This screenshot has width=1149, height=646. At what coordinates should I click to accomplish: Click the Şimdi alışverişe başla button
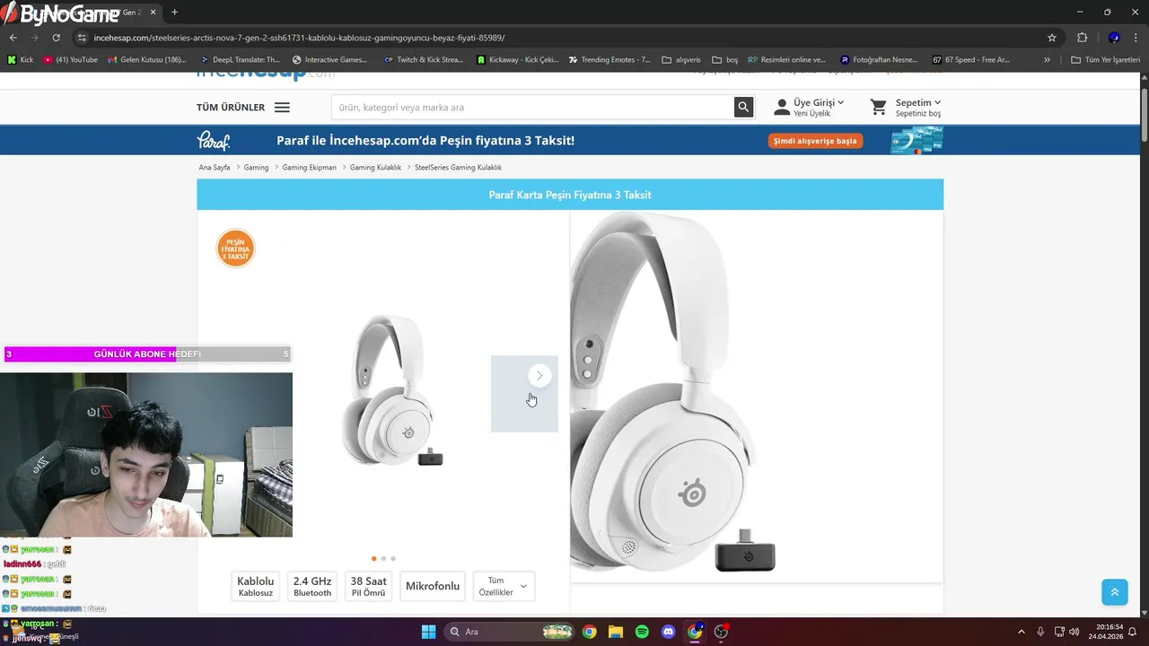tap(815, 141)
